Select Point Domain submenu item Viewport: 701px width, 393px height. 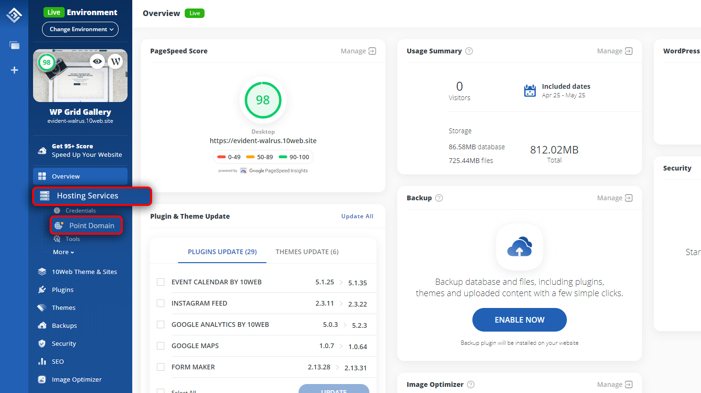coord(86,225)
